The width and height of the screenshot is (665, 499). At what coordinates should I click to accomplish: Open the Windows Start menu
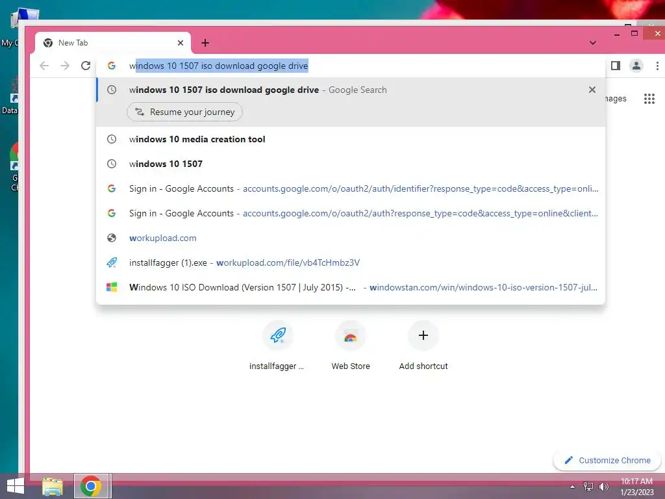(x=16, y=486)
